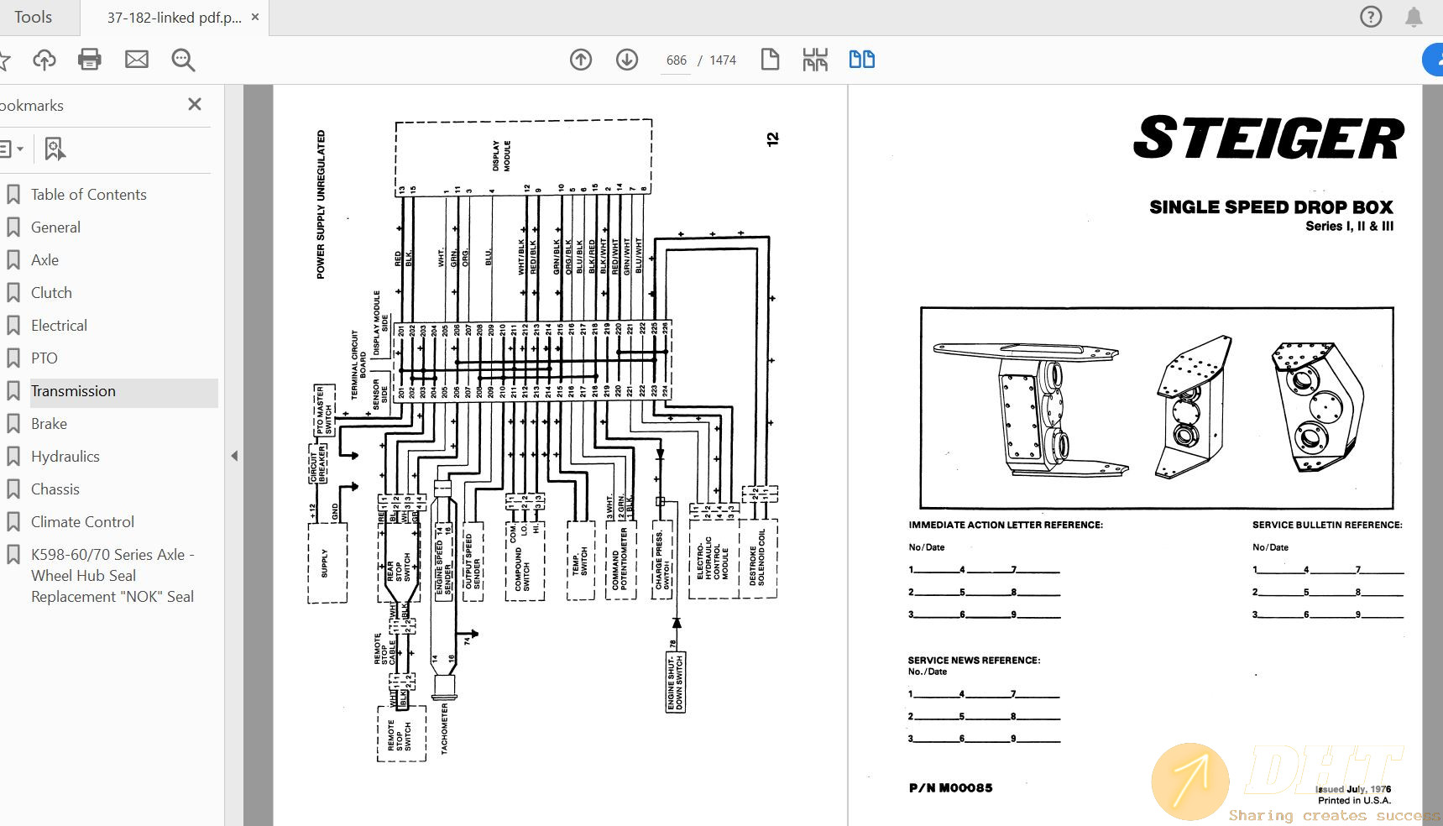The height and width of the screenshot is (826, 1443).
Task: Open K598-60/70 Series Axle bookmark
Action: pyautogui.click(x=112, y=576)
